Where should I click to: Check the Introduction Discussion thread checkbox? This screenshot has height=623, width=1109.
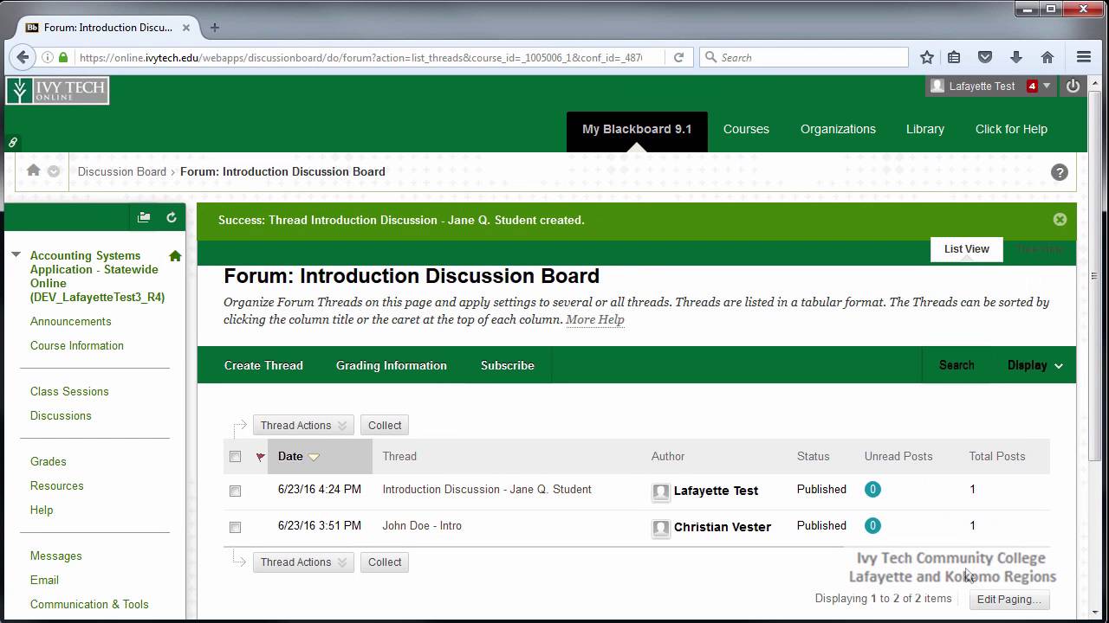point(235,491)
